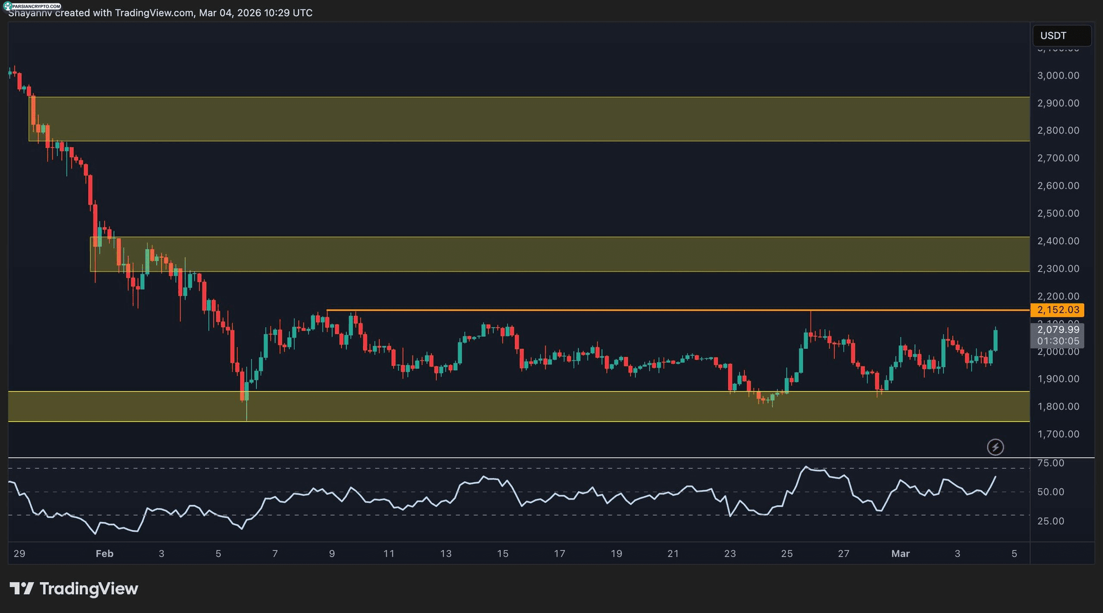The image size is (1103, 613).
Task: Click the orange 2,152.03 price label
Action: (x=1057, y=310)
